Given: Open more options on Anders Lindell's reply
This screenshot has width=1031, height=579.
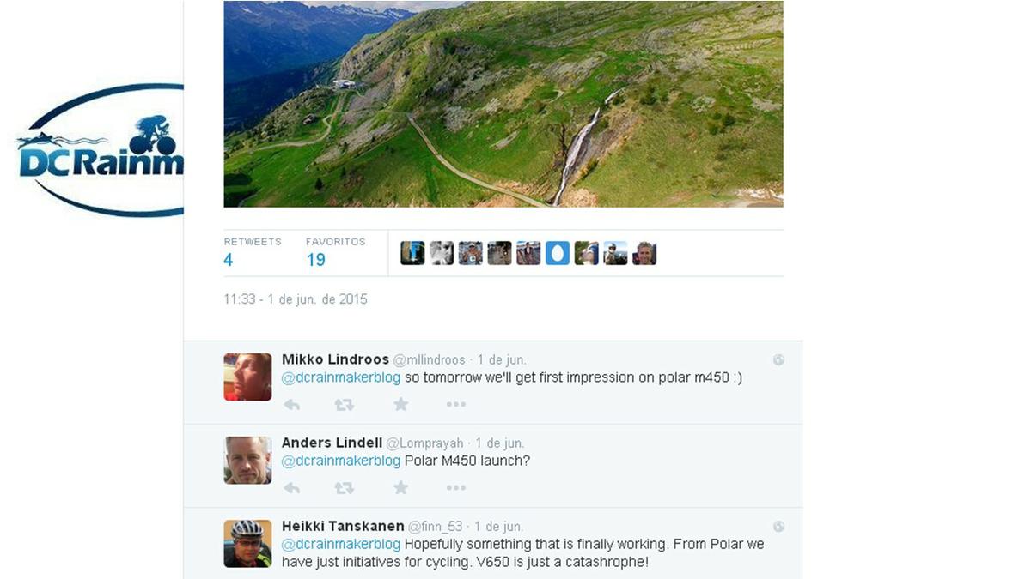Looking at the screenshot, I should [x=455, y=488].
